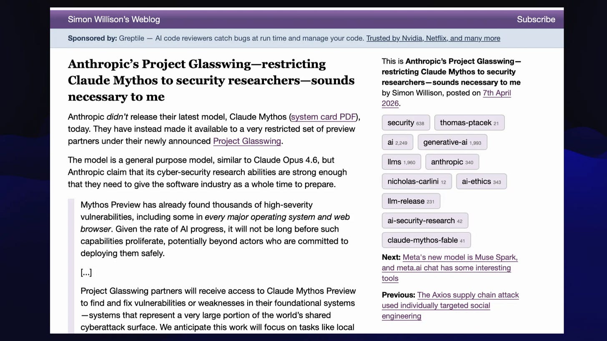Click the 'Sponsored by:' label
The image size is (607, 341).
tap(92, 38)
